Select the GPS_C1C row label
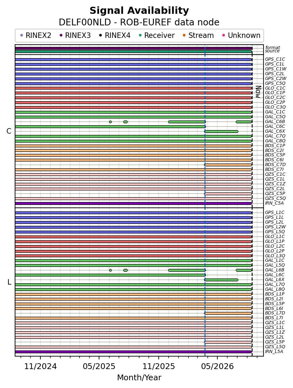This screenshot has width=293, height=388. pyautogui.click(x=275, y=59)
